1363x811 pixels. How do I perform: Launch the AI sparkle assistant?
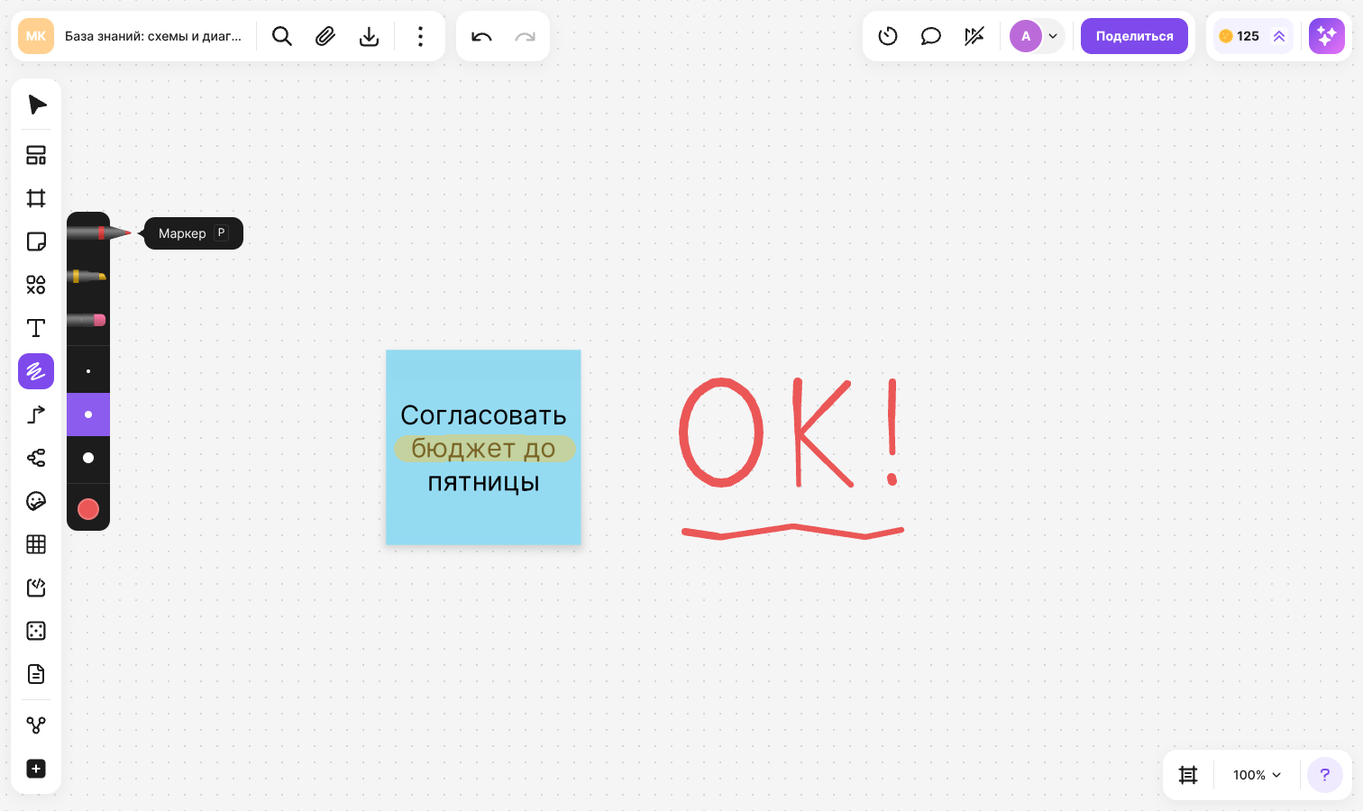1327,36
